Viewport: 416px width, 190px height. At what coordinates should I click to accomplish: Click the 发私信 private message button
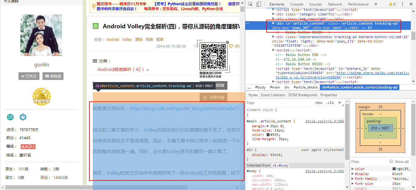[x=53, y=76]
